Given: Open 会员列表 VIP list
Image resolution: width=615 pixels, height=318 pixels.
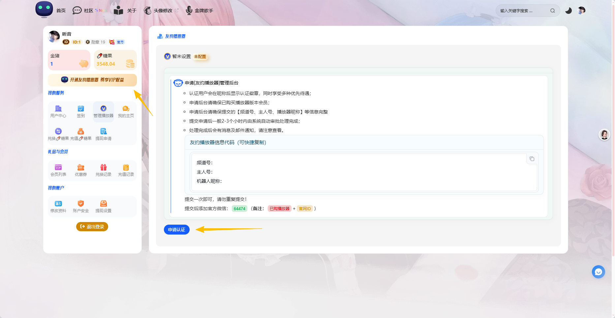Looking at the screenshot, I should (58, 170).
